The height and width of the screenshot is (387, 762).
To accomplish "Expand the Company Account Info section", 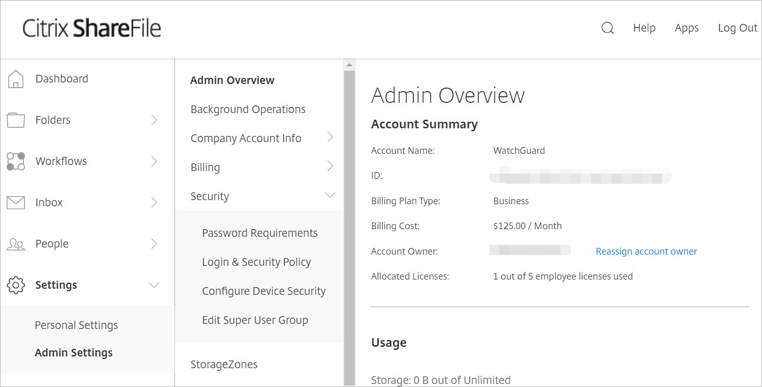I will point(246,137).
